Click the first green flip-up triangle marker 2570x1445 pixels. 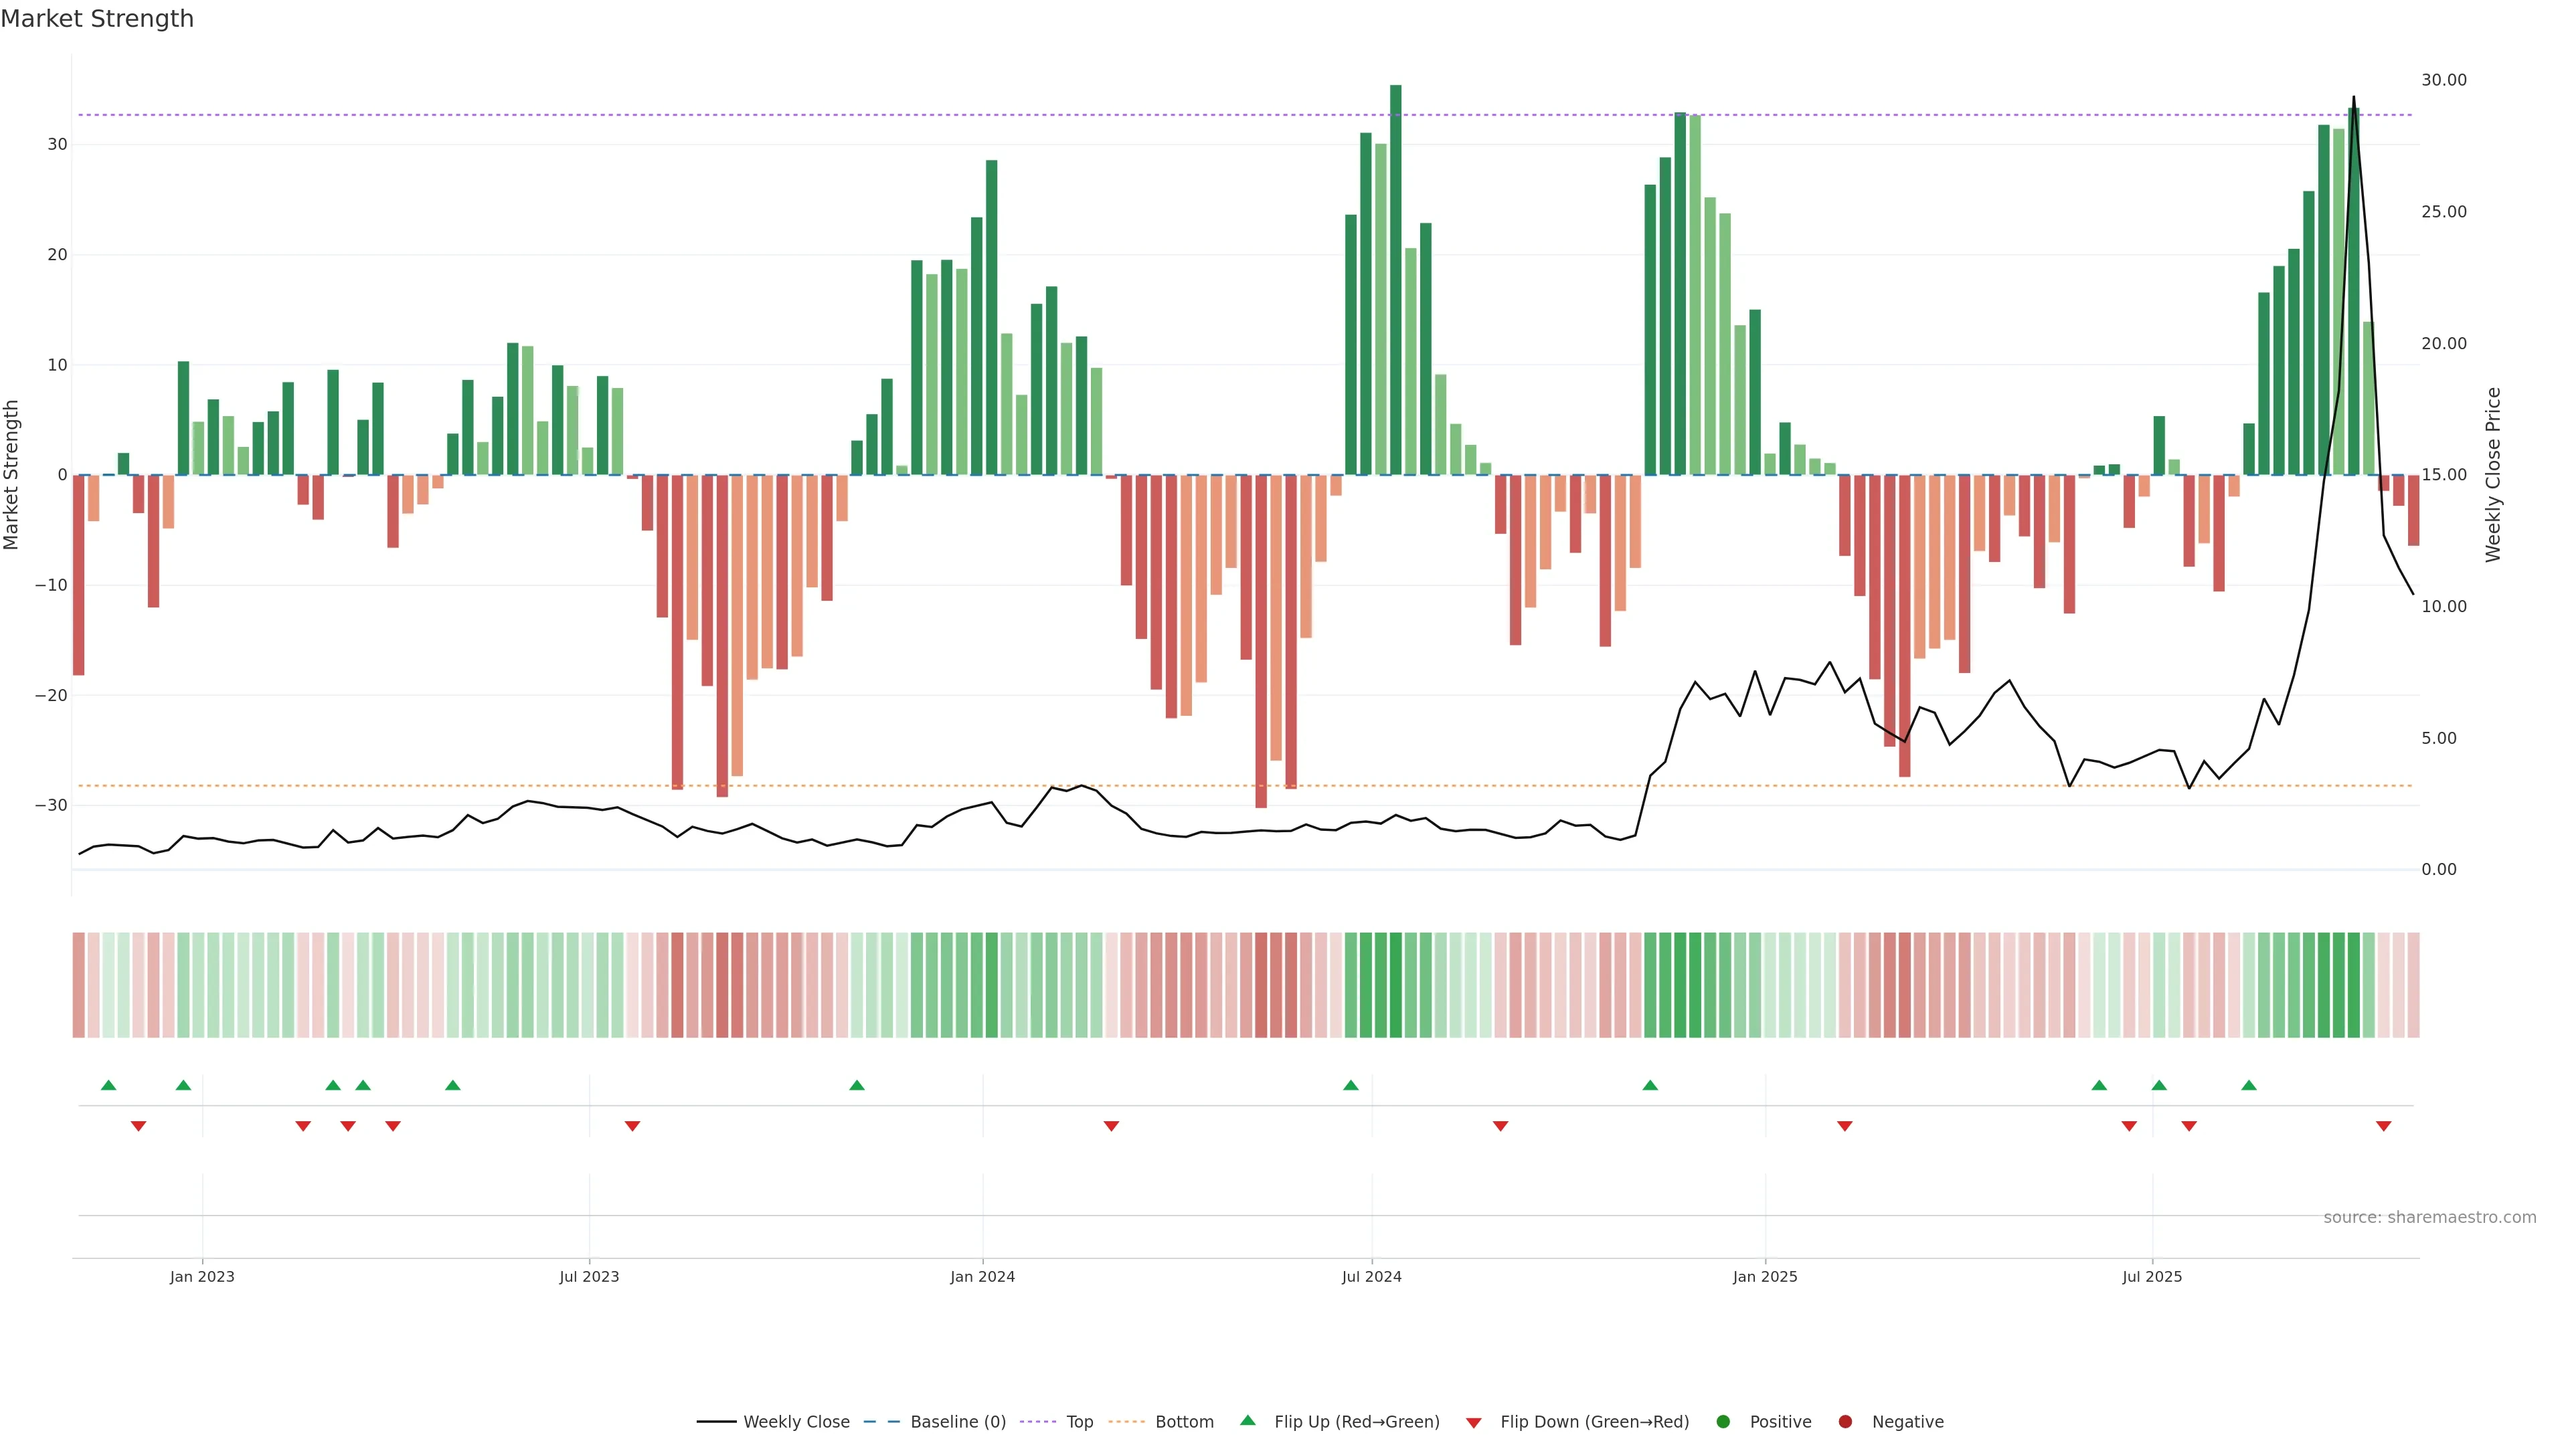click(108, 1085)
